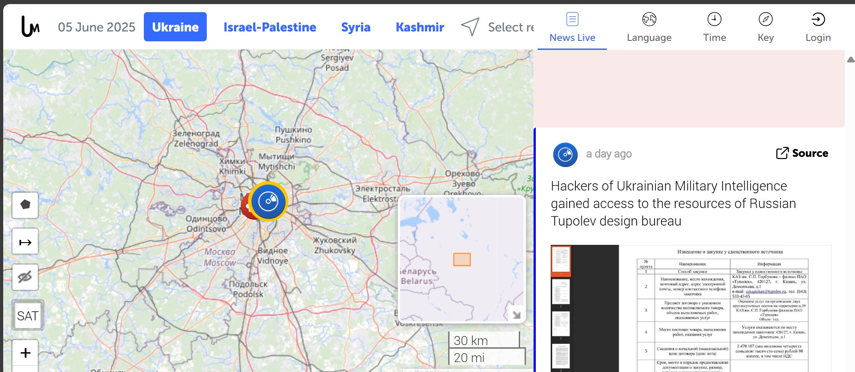The height and width of the screenshot is (372, 855).
Task: Switch to Israel-Palestine region
Action: tap(270, 27)
